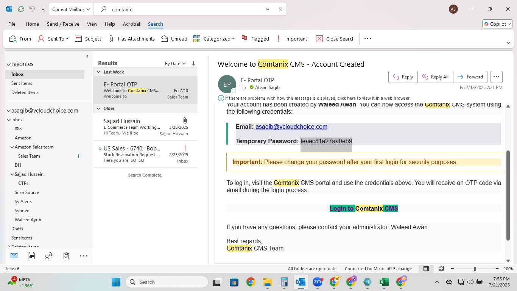
Task: Open the Help tab
Action: (110, 24)
